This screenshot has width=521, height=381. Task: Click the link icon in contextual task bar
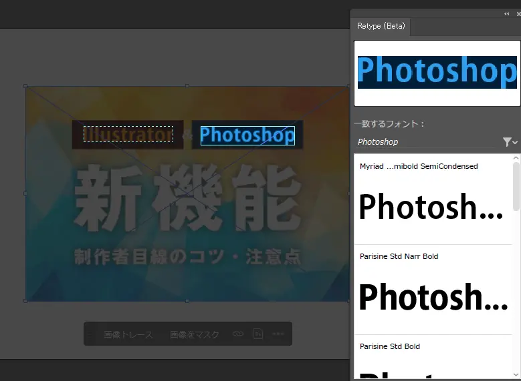(238, 334)
